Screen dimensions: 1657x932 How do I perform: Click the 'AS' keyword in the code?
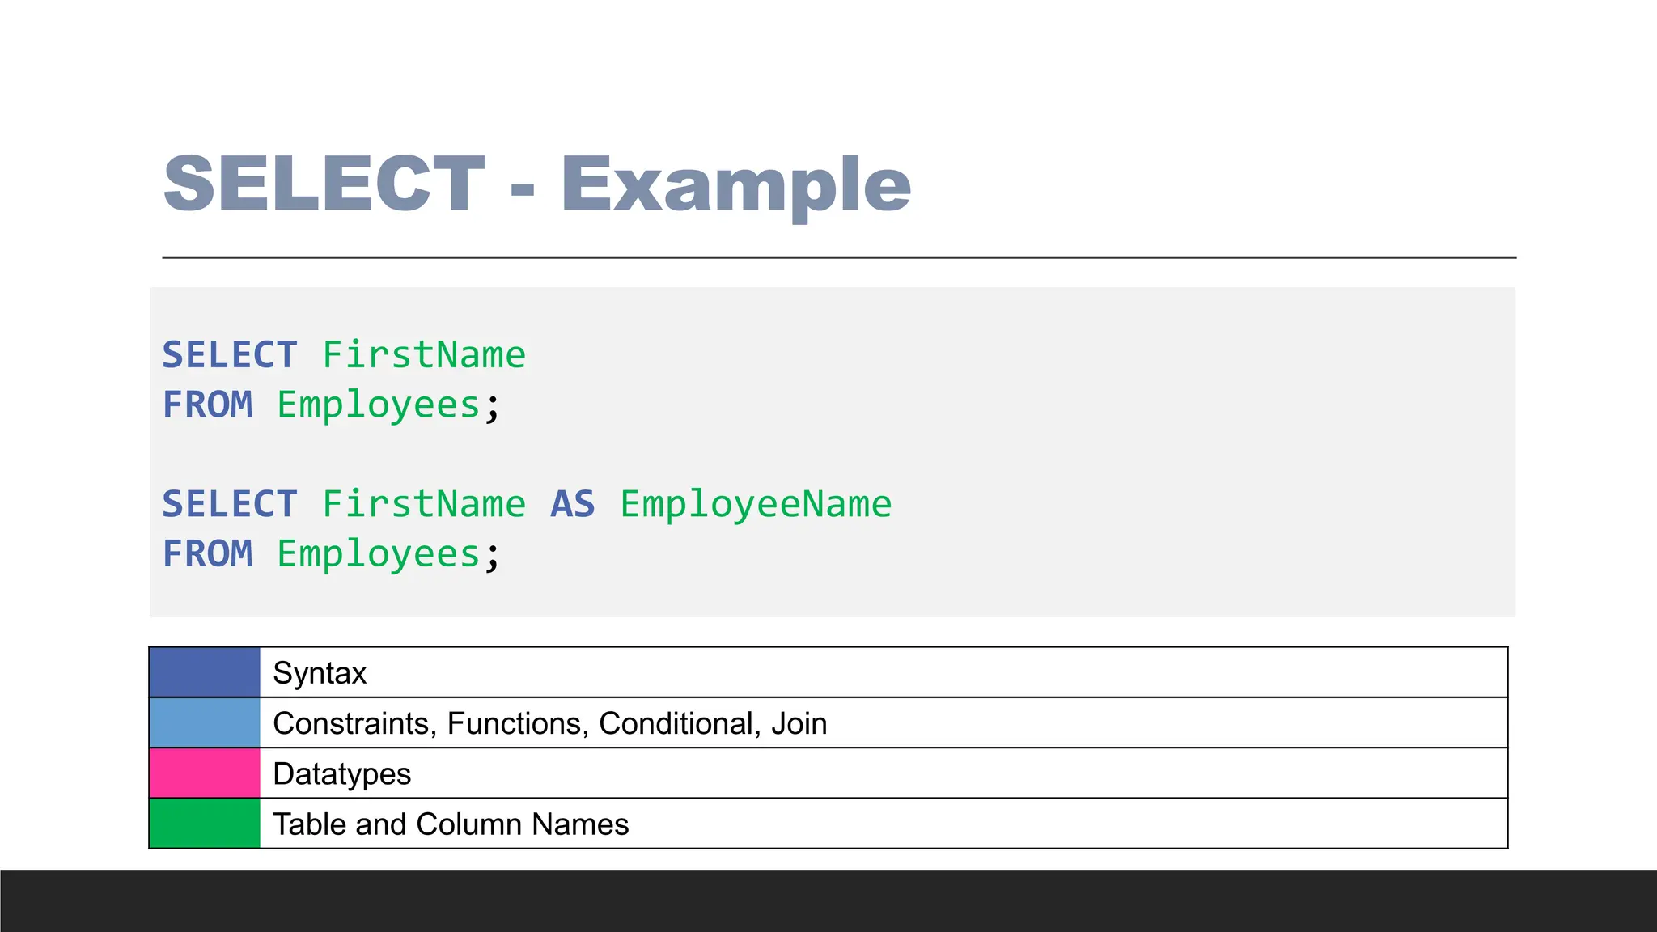[x=573, y=504]
